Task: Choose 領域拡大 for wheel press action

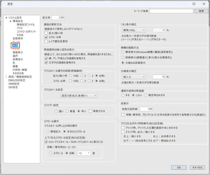Action: pyautogui.click(x=48, y=131)
